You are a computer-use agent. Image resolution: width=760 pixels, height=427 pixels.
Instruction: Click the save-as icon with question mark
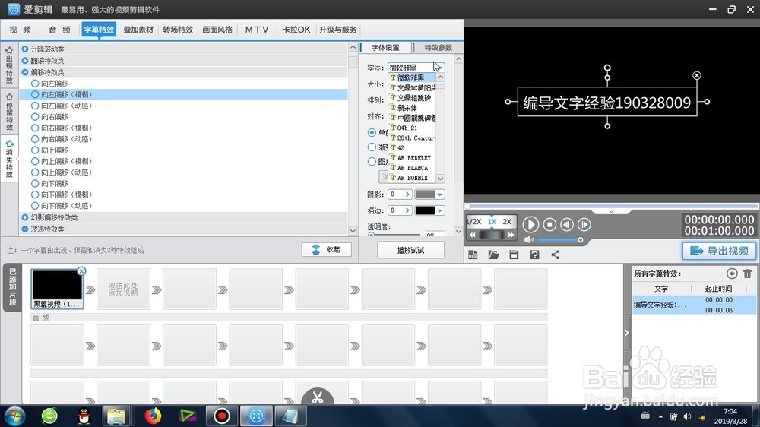pyautogui.click(x=534, y=255)
